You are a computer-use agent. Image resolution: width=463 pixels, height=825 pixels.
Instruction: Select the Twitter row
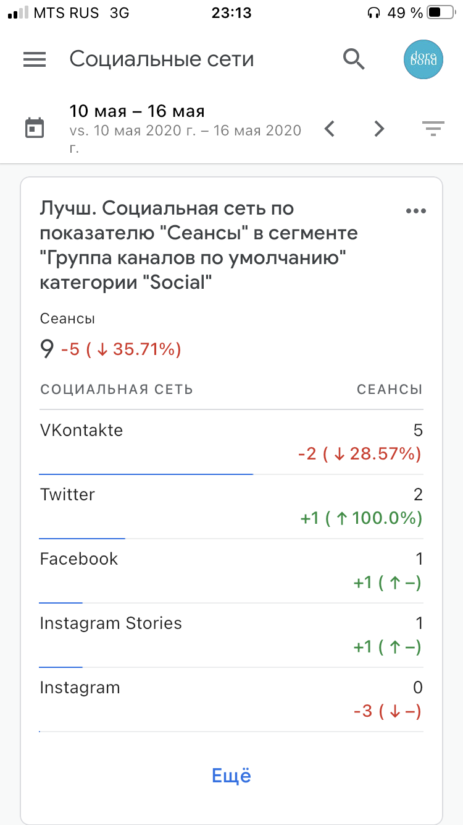[231, 507]
